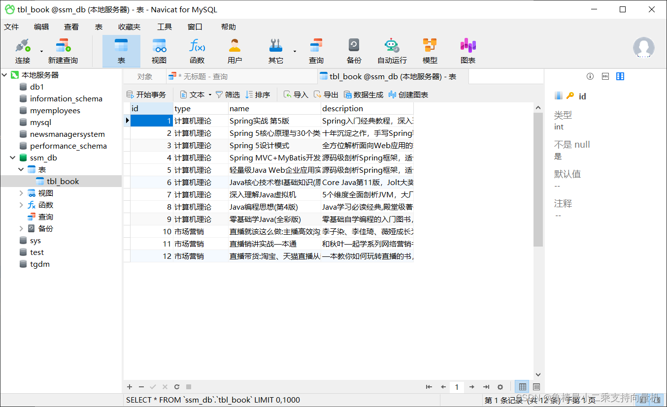Switch to grid view
This screenshot has height=407, width=667.
523,387
